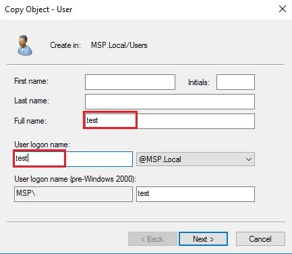Click the 'Create in:' label

tap(65, 45)
